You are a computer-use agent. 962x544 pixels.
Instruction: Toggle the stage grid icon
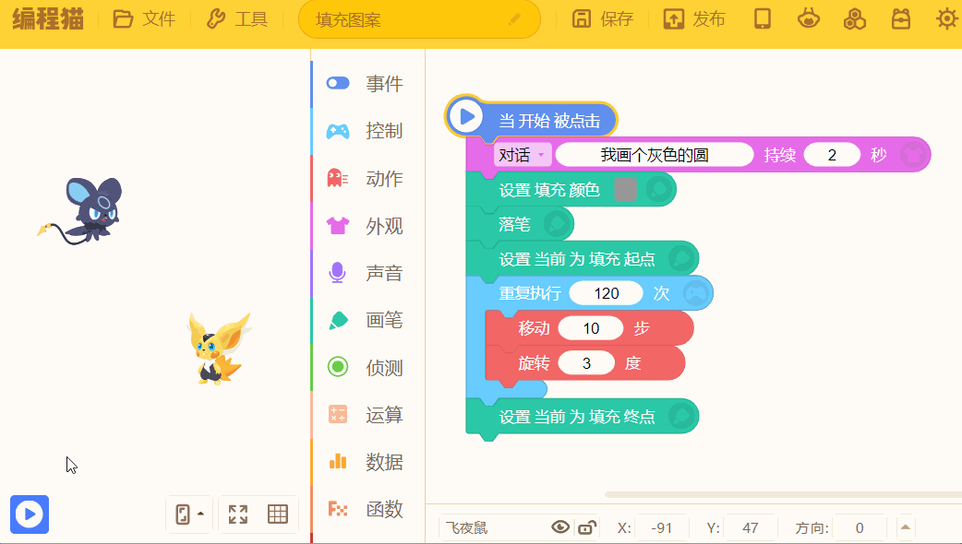pos(278,514)
